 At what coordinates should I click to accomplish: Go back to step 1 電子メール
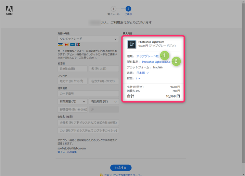pyautogui.click(x=114, y=11)
